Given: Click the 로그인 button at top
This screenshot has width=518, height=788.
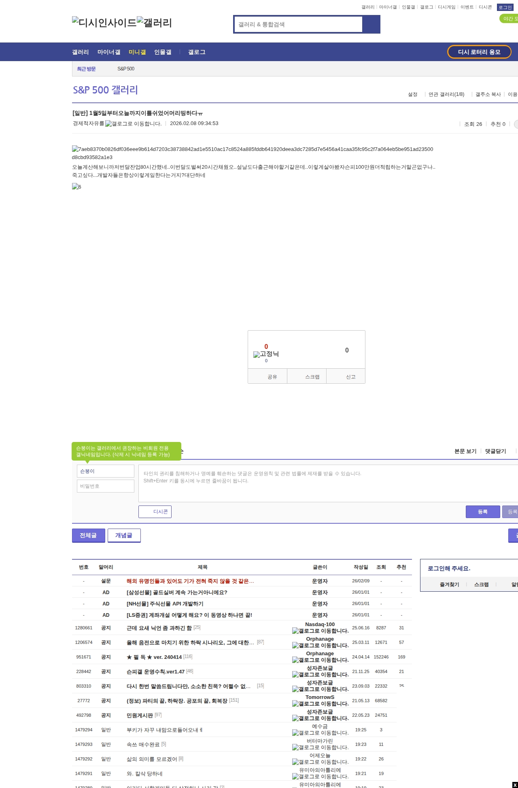Looking at the screenshot, I should coord(505,7).
